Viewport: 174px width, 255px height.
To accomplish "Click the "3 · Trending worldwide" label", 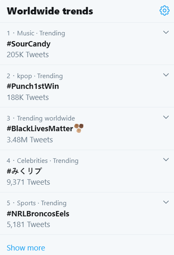I will click(x=41, y=118).
